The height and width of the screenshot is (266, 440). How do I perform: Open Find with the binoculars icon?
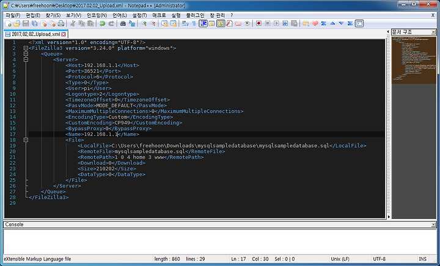point(123,24)
